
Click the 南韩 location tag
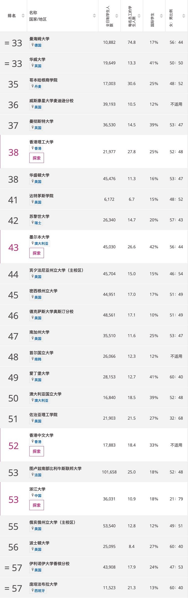pyautogui.click(x=37, y=359)
